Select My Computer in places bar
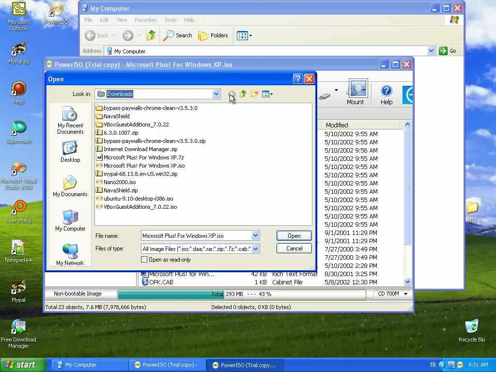Image resolution: width=496 pixels, height=372 pixels. click(x=70, y=221)
